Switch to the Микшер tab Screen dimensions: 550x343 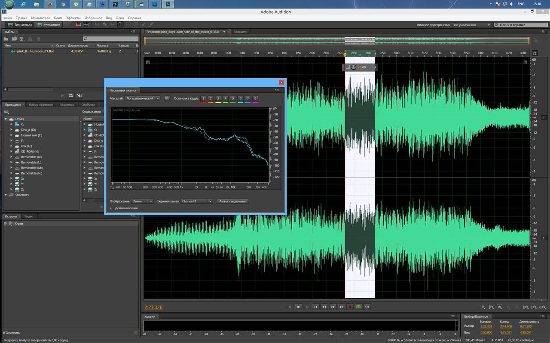pos(241,32)
